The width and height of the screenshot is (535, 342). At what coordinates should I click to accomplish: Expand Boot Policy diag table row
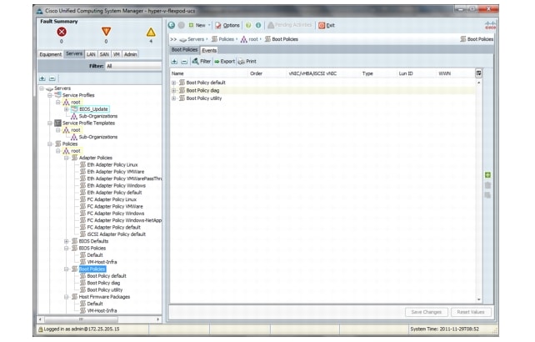173,91
